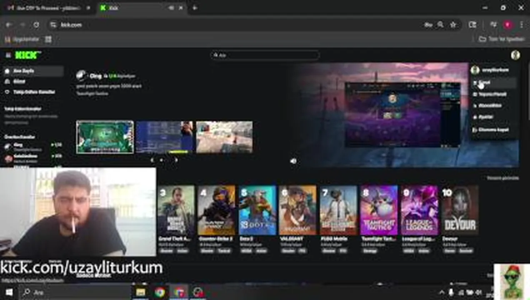Unmute the featured stream speaker icon
530x300 pixels.
coord(293,161)
